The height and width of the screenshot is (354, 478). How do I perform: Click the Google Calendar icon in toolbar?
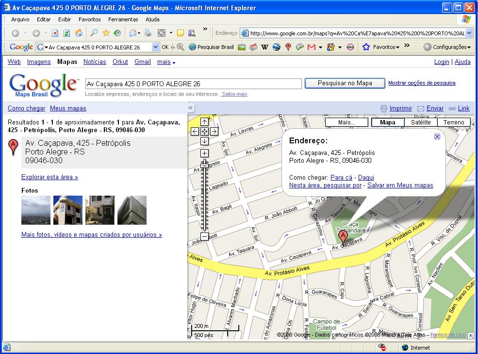coord(253,47)
